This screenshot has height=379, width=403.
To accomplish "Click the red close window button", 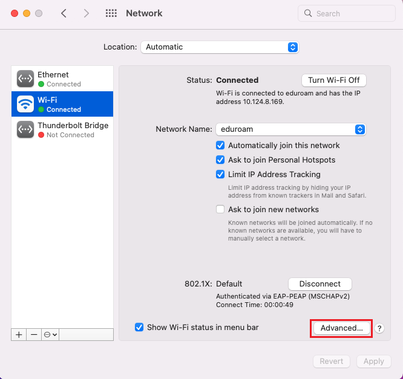I will coord(15,13).
